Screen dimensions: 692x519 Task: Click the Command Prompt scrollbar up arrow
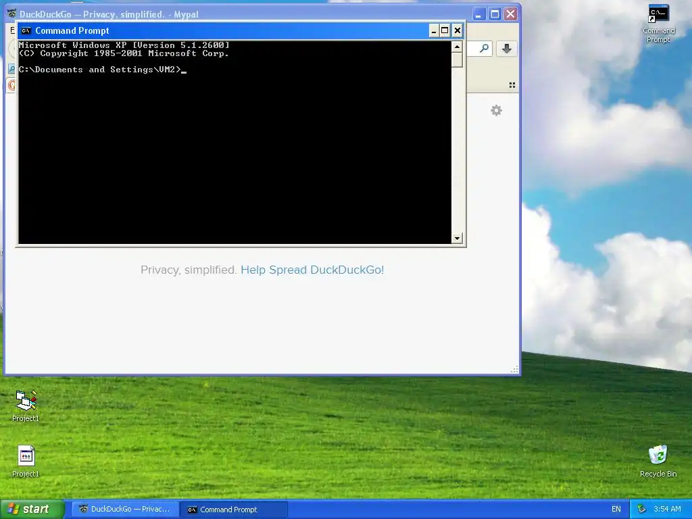pos(457,47)
